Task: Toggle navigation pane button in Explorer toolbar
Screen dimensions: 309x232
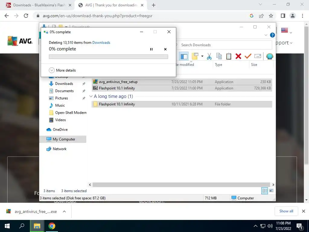Action: pyautogui.click(x=184, y=56)
